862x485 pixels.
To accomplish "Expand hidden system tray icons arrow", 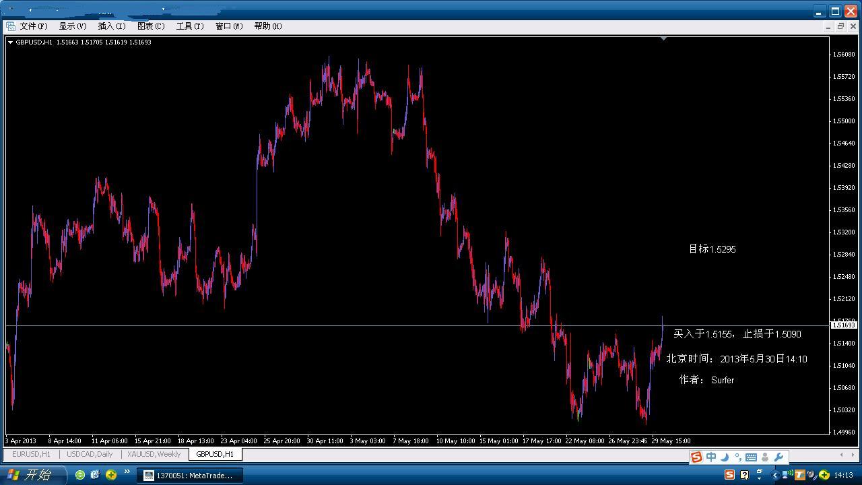I will coord(774,476).
